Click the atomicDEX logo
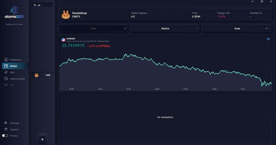The image size is (276, 145). pyautogui.click(x=14, y=12)
